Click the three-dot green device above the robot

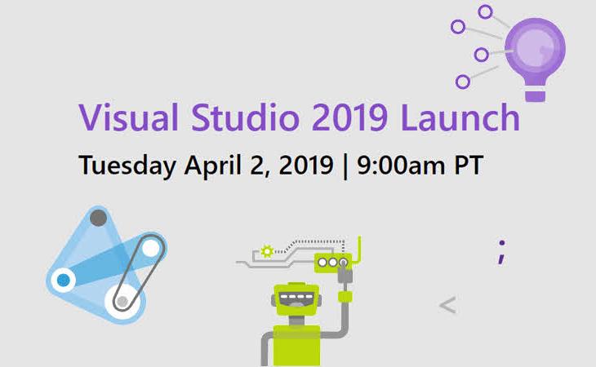[x=332, y=263]
